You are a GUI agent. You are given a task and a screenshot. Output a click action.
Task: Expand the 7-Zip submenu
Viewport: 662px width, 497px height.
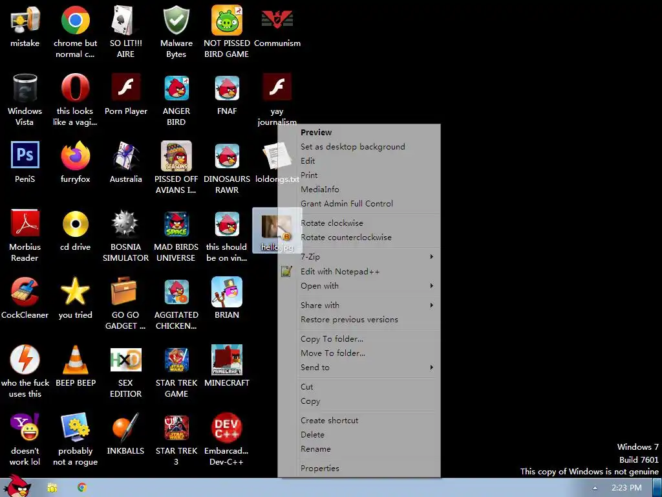(359, 256)
